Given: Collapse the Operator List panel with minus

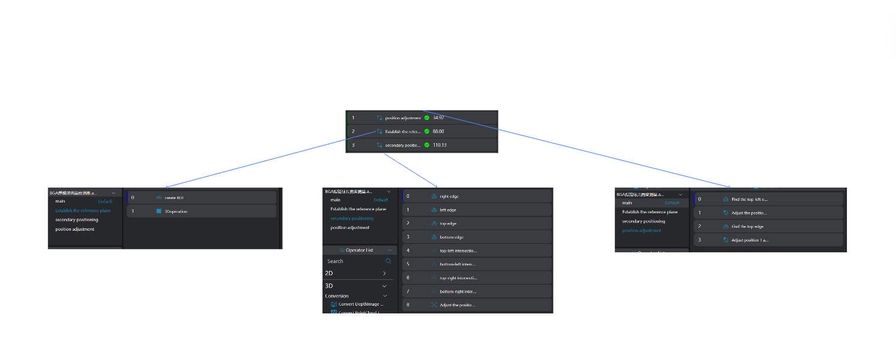Looking at the screenshot, I should point(389,250).
